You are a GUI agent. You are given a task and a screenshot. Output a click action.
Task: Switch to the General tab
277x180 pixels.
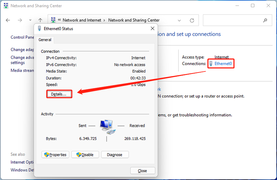(x=45, y=40)
